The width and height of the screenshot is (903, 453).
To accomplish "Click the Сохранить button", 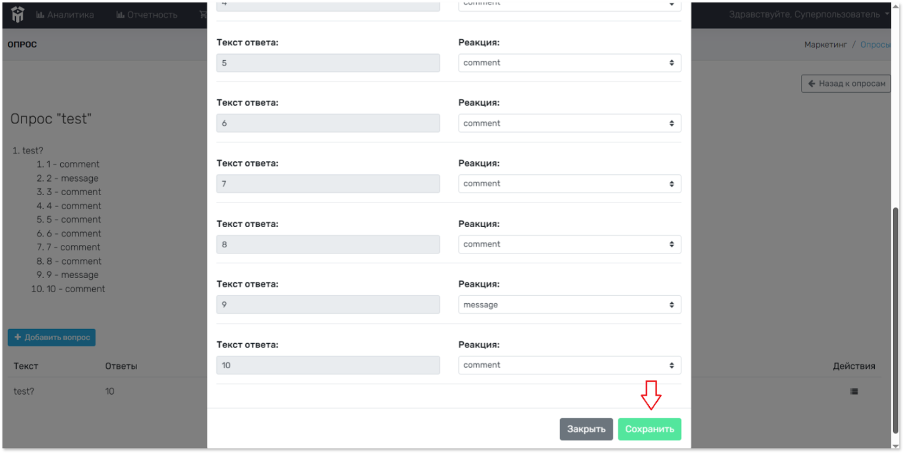I will tap(649, 429).
